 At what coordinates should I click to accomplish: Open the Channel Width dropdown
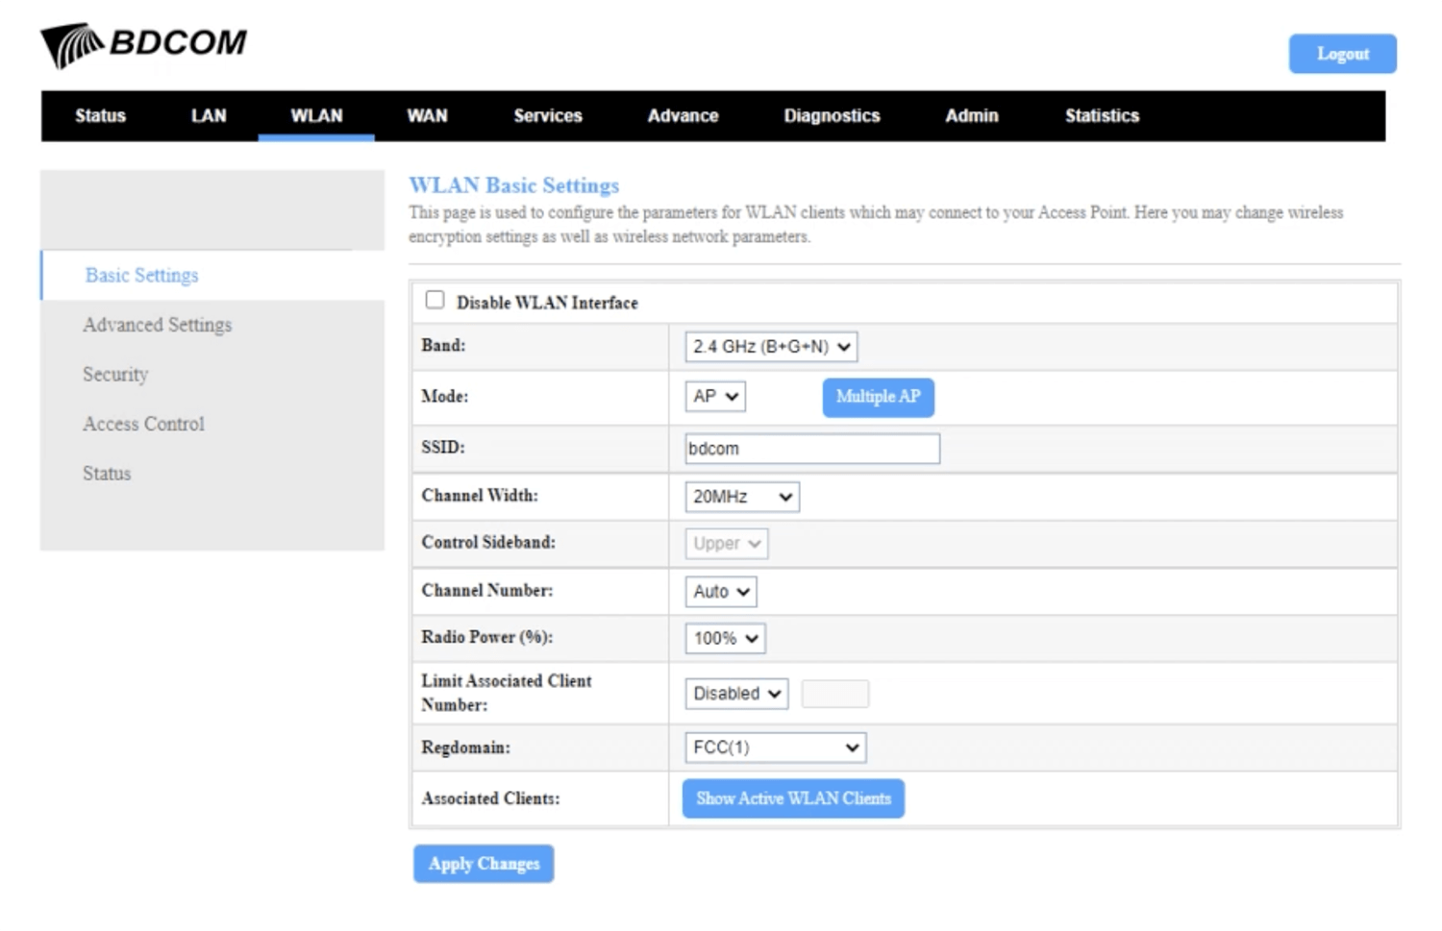(x=741, y=497)
